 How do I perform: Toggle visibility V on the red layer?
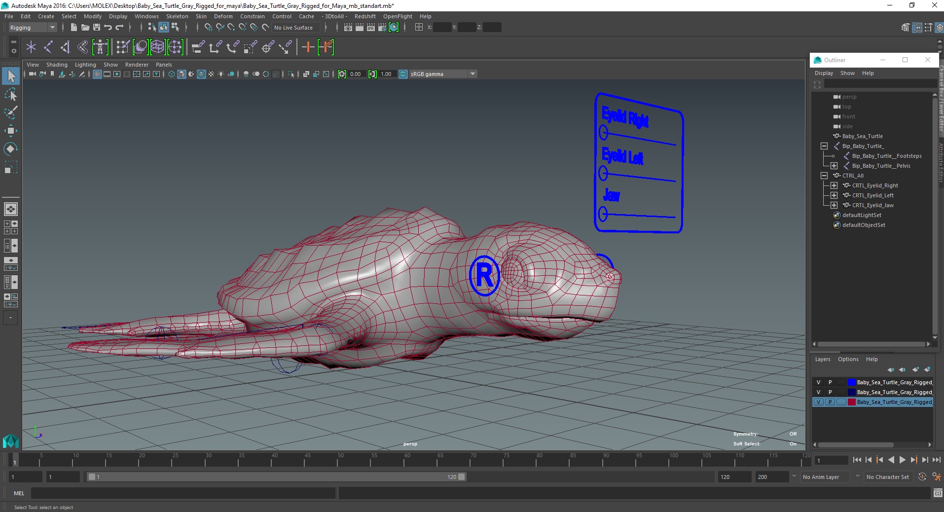tap(819, 402)
